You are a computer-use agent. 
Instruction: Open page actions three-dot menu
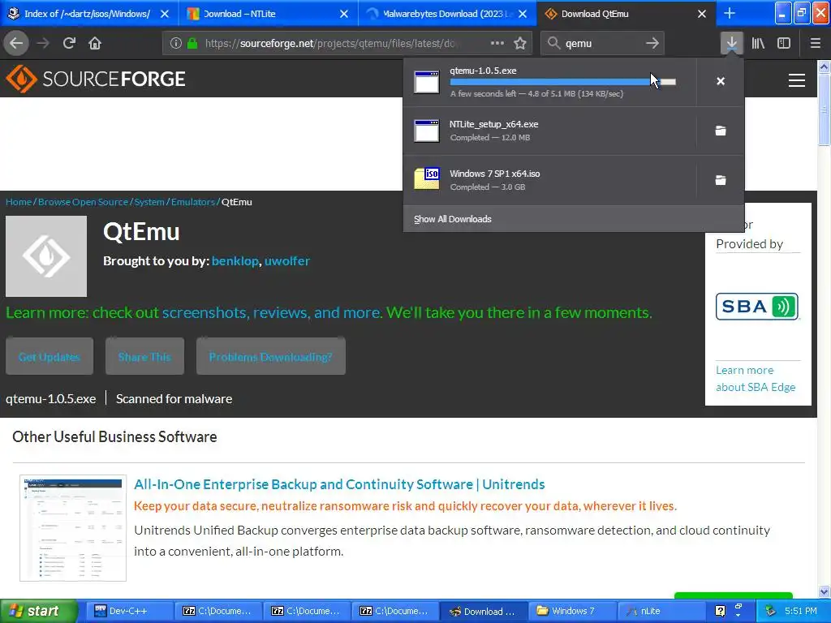[x=497, y=43]
